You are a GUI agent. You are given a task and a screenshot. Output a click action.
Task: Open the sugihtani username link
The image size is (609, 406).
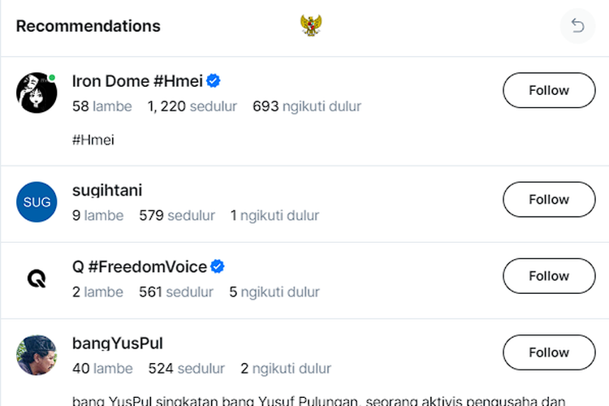pos(107,190)
